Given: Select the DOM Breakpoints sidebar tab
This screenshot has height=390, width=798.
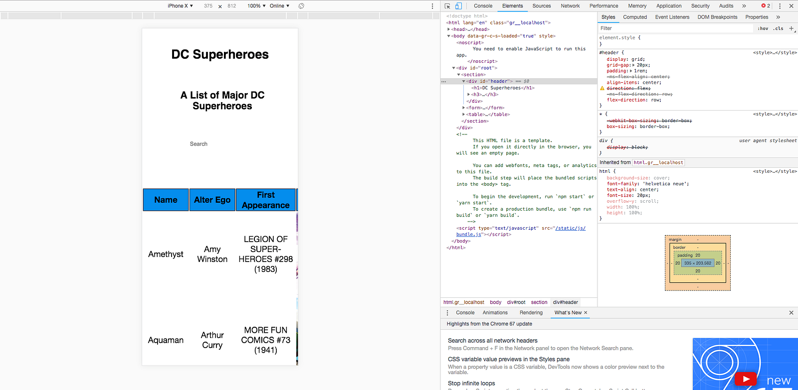Looking at the screenshot, I should (717, 17).
